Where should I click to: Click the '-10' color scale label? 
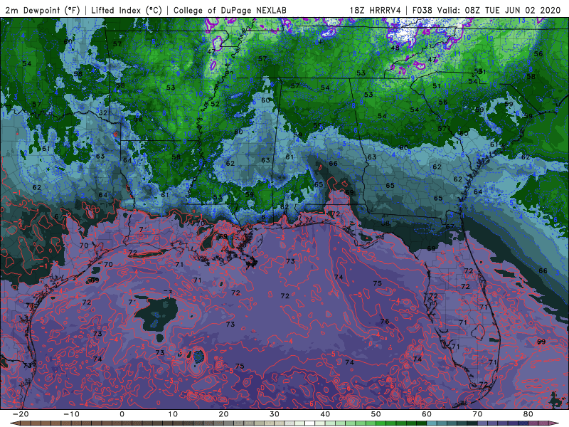(71, 414)
